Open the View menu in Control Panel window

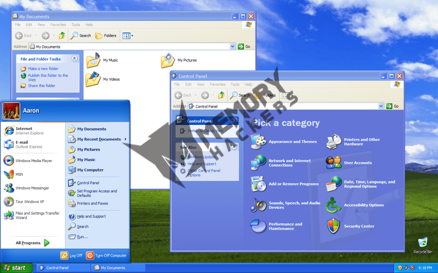(200, 85)
